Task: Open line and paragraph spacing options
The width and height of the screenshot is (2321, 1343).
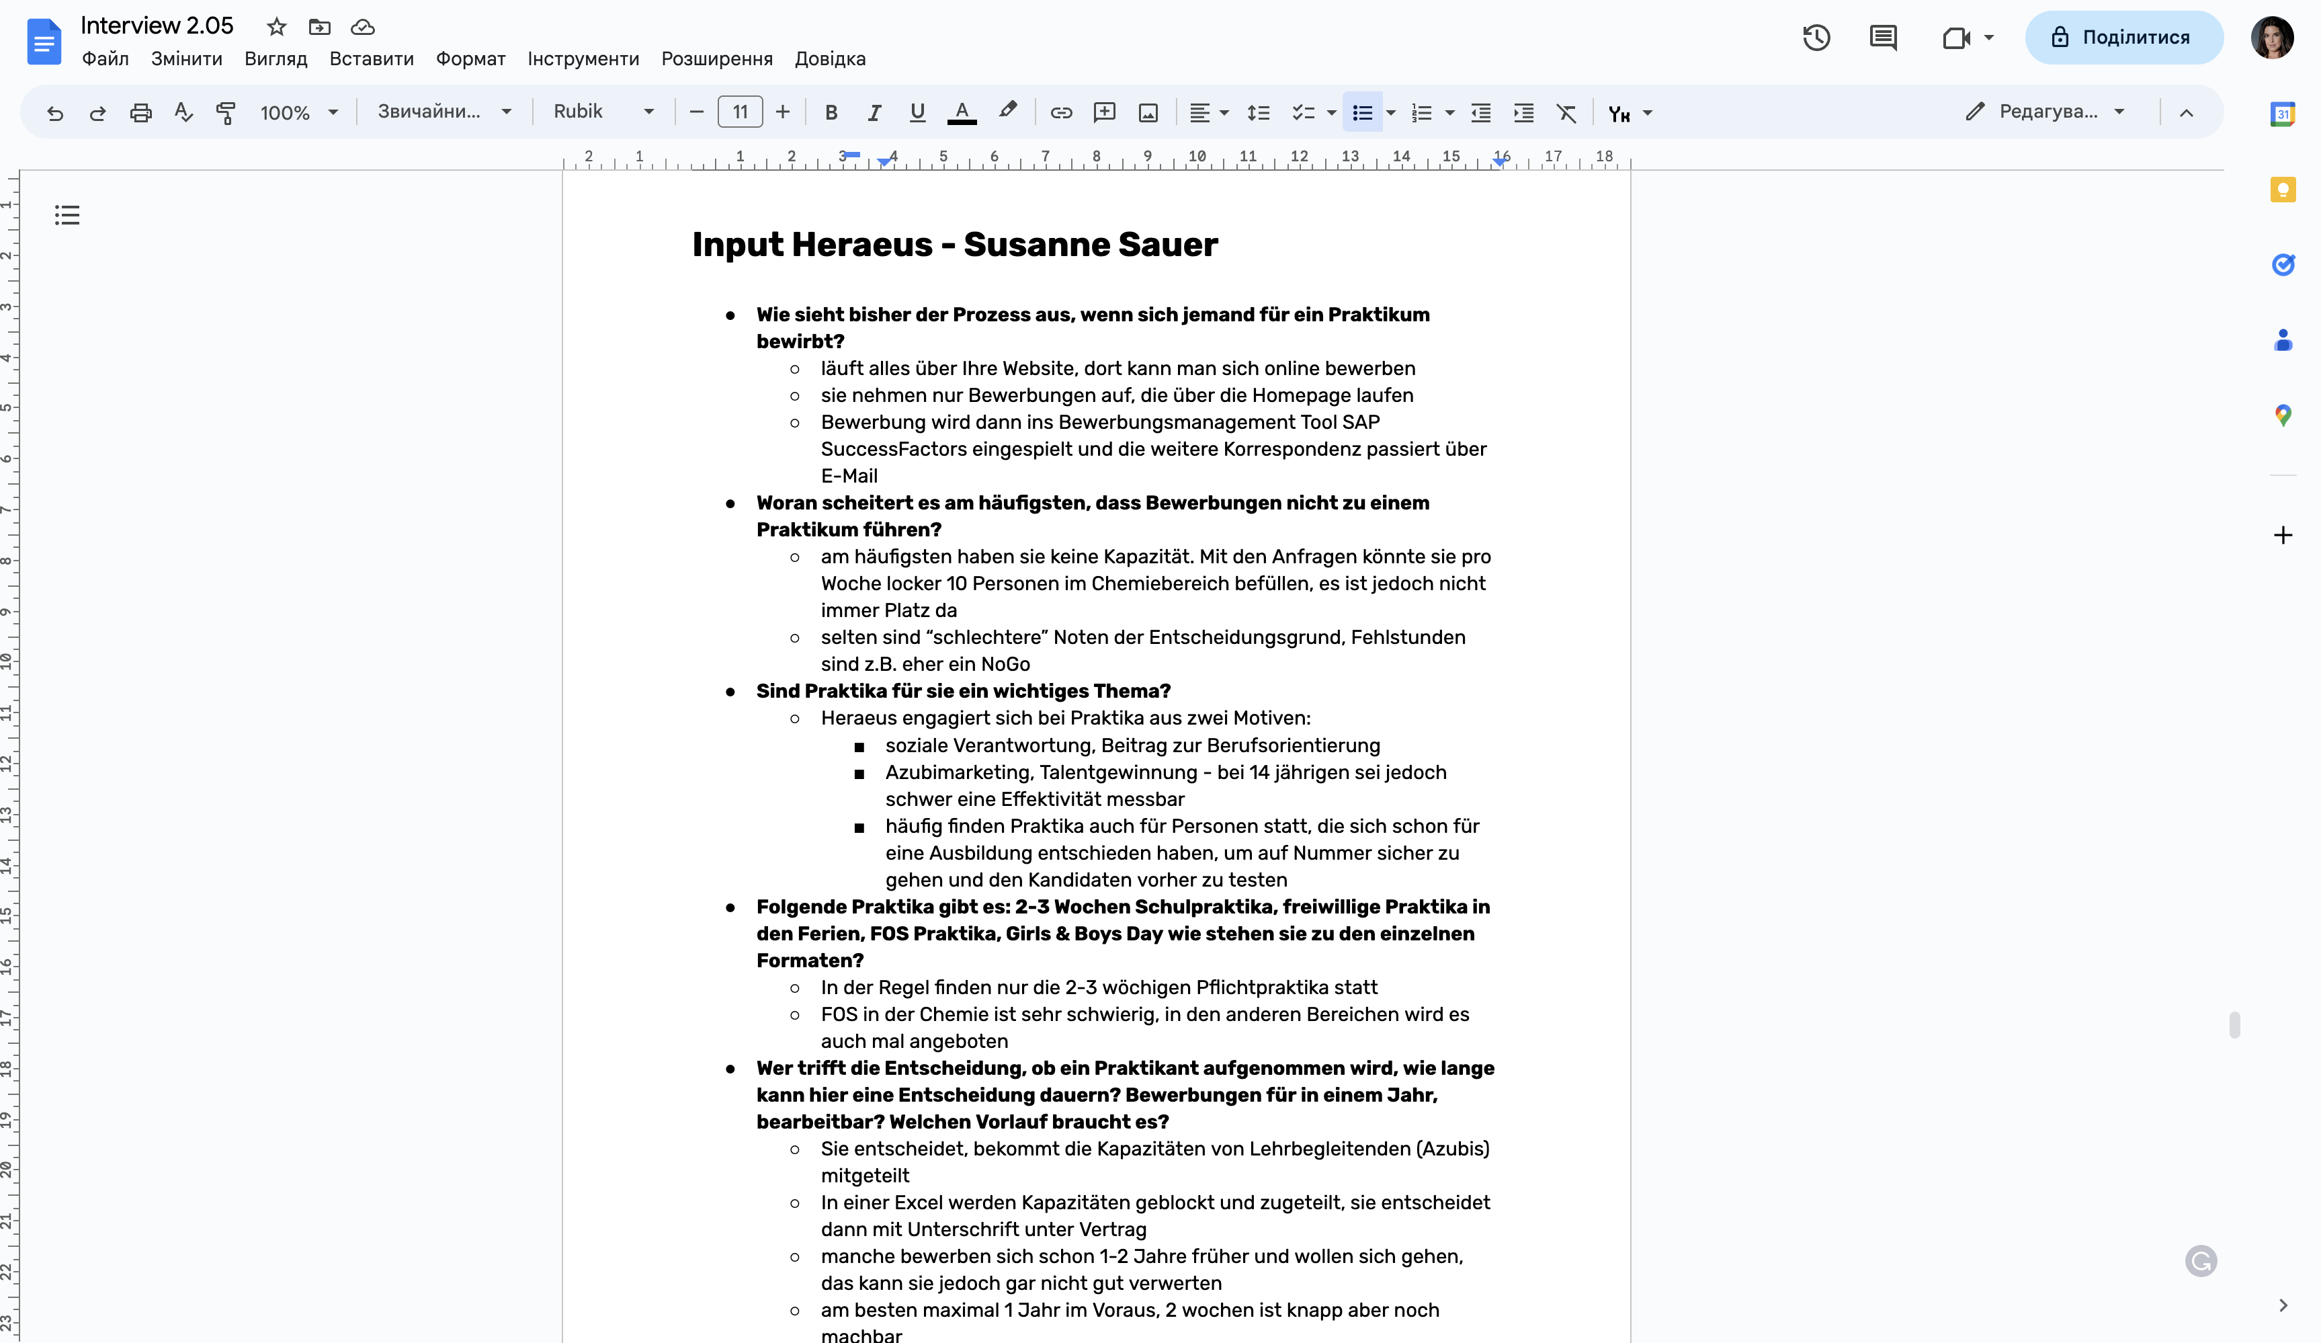Action: (x=1258, y=112)
